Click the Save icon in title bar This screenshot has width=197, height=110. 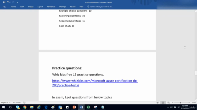(x=4, y=2)
